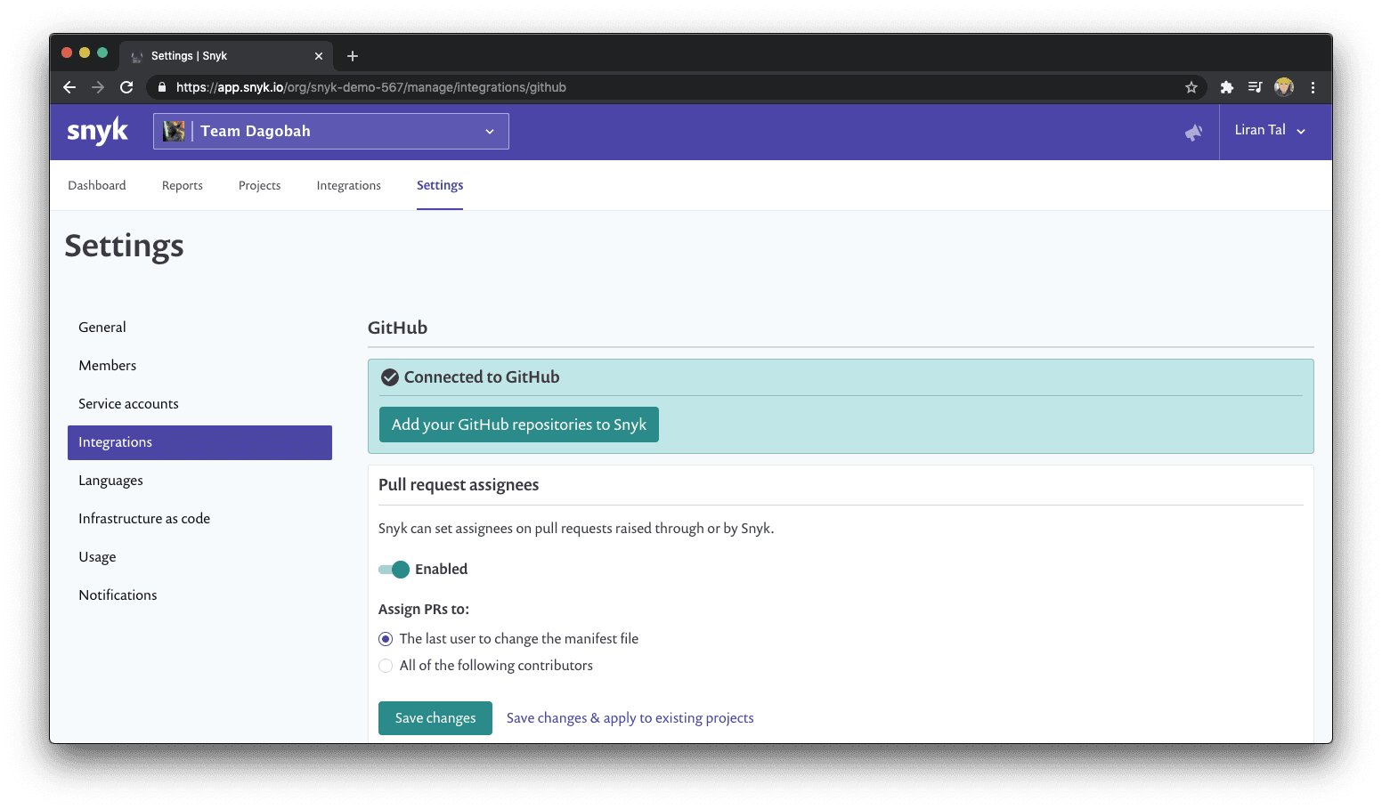Click the macOS yellow minimize button
This screenshot has width=1382, height=809.
pos(85,53)
